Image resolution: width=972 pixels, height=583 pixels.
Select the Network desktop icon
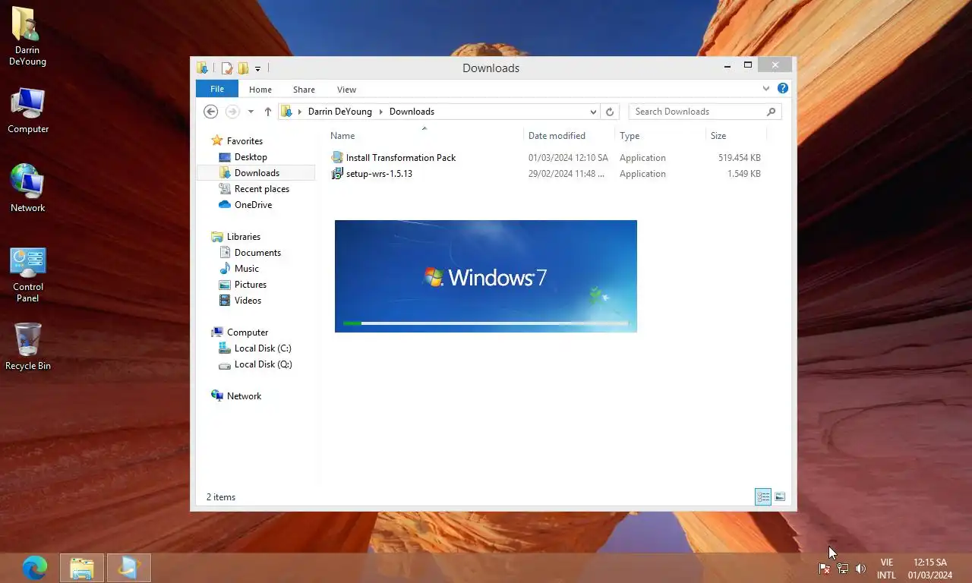point(28,188)
